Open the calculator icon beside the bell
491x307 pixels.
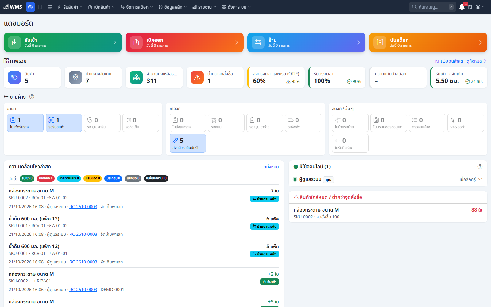pos(470,7)
